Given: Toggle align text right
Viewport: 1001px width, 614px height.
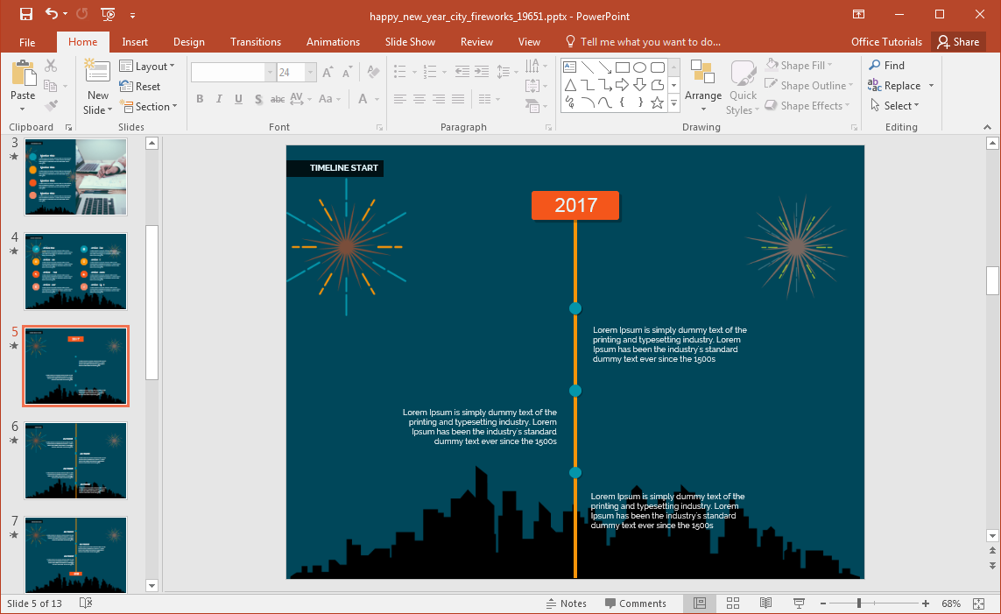Looking at the screenshot, I should pyautogui.click(x=439, y=99).
